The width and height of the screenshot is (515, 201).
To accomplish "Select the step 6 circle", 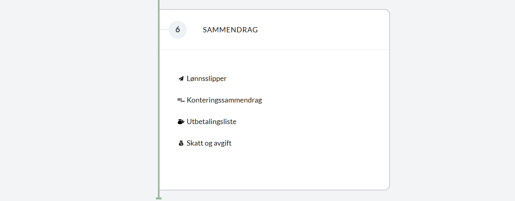I will pos(178,30).
